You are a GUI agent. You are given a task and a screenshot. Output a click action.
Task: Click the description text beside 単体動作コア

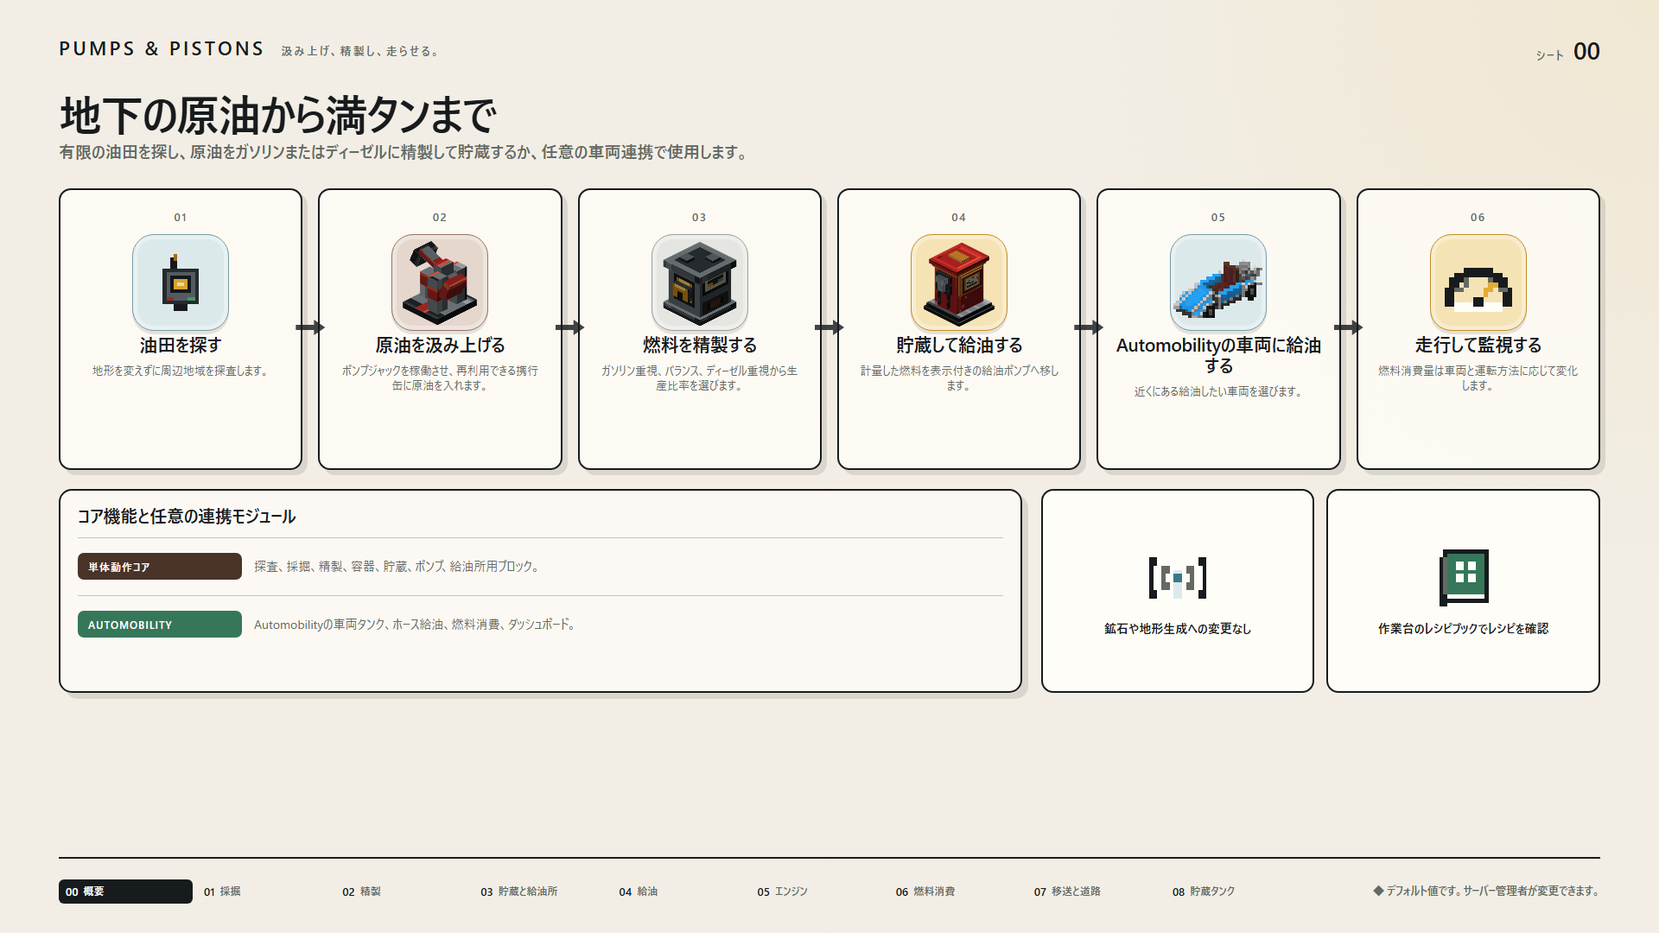click(x=397, y=567)
